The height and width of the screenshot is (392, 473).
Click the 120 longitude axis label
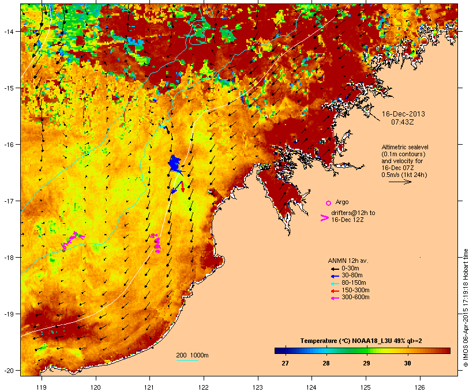(x=96, y=387)
